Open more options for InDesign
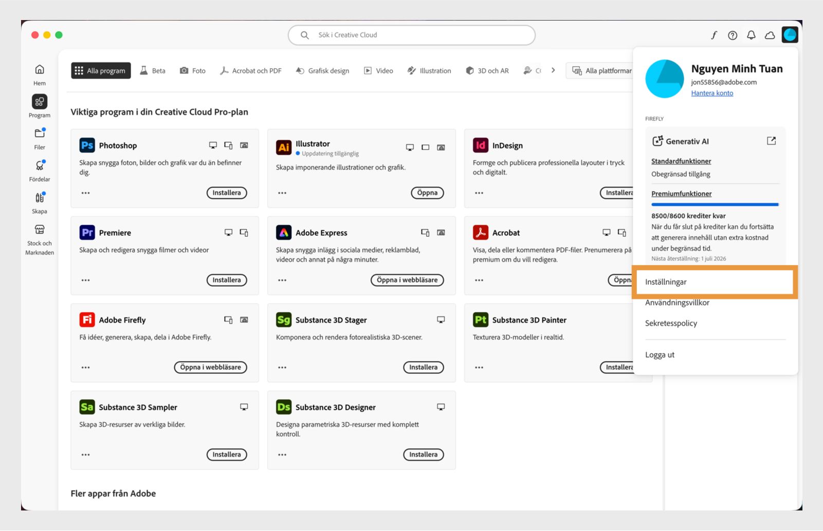This screenshot has height=531, width=823. point(479,193)
